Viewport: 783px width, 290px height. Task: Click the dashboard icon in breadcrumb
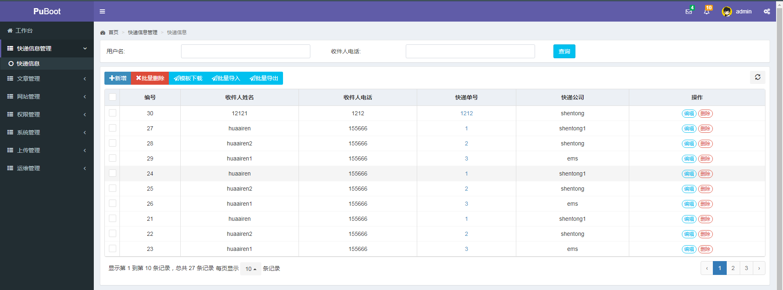pos(103,33)
